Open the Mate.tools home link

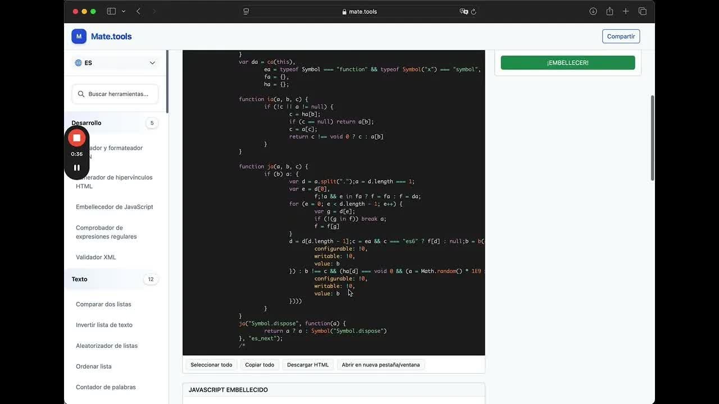111,36
